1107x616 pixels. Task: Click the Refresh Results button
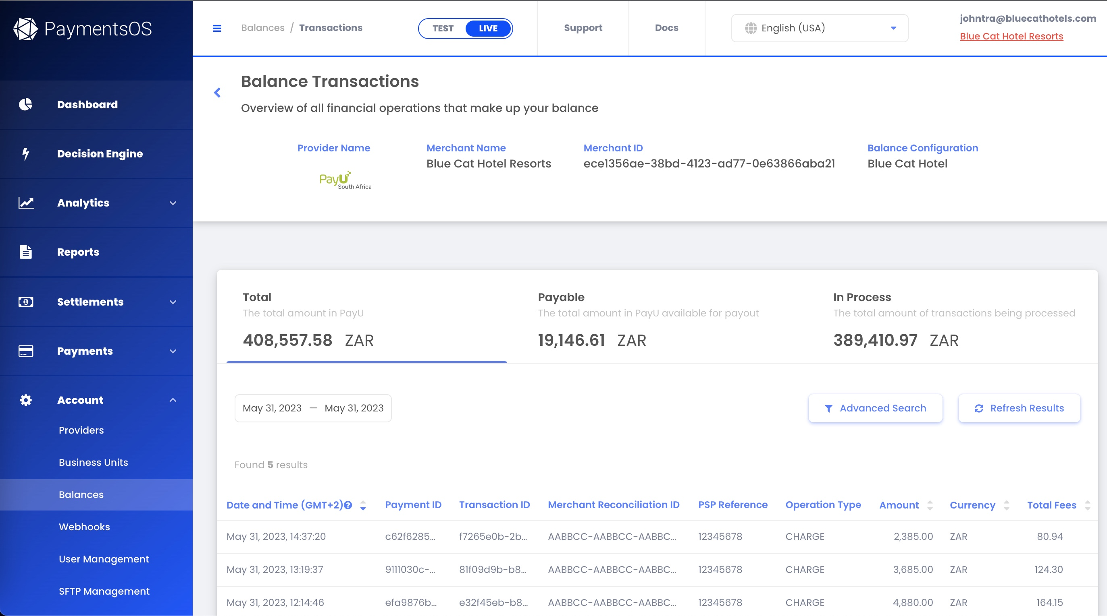pos(1019,408)
